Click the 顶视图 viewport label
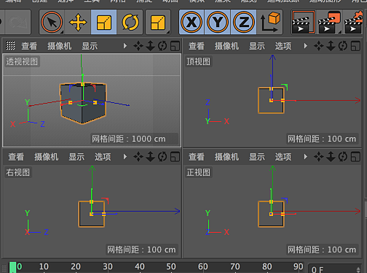Image resolution: width=367 pixels, height=273 pixels. coord(198,61)
